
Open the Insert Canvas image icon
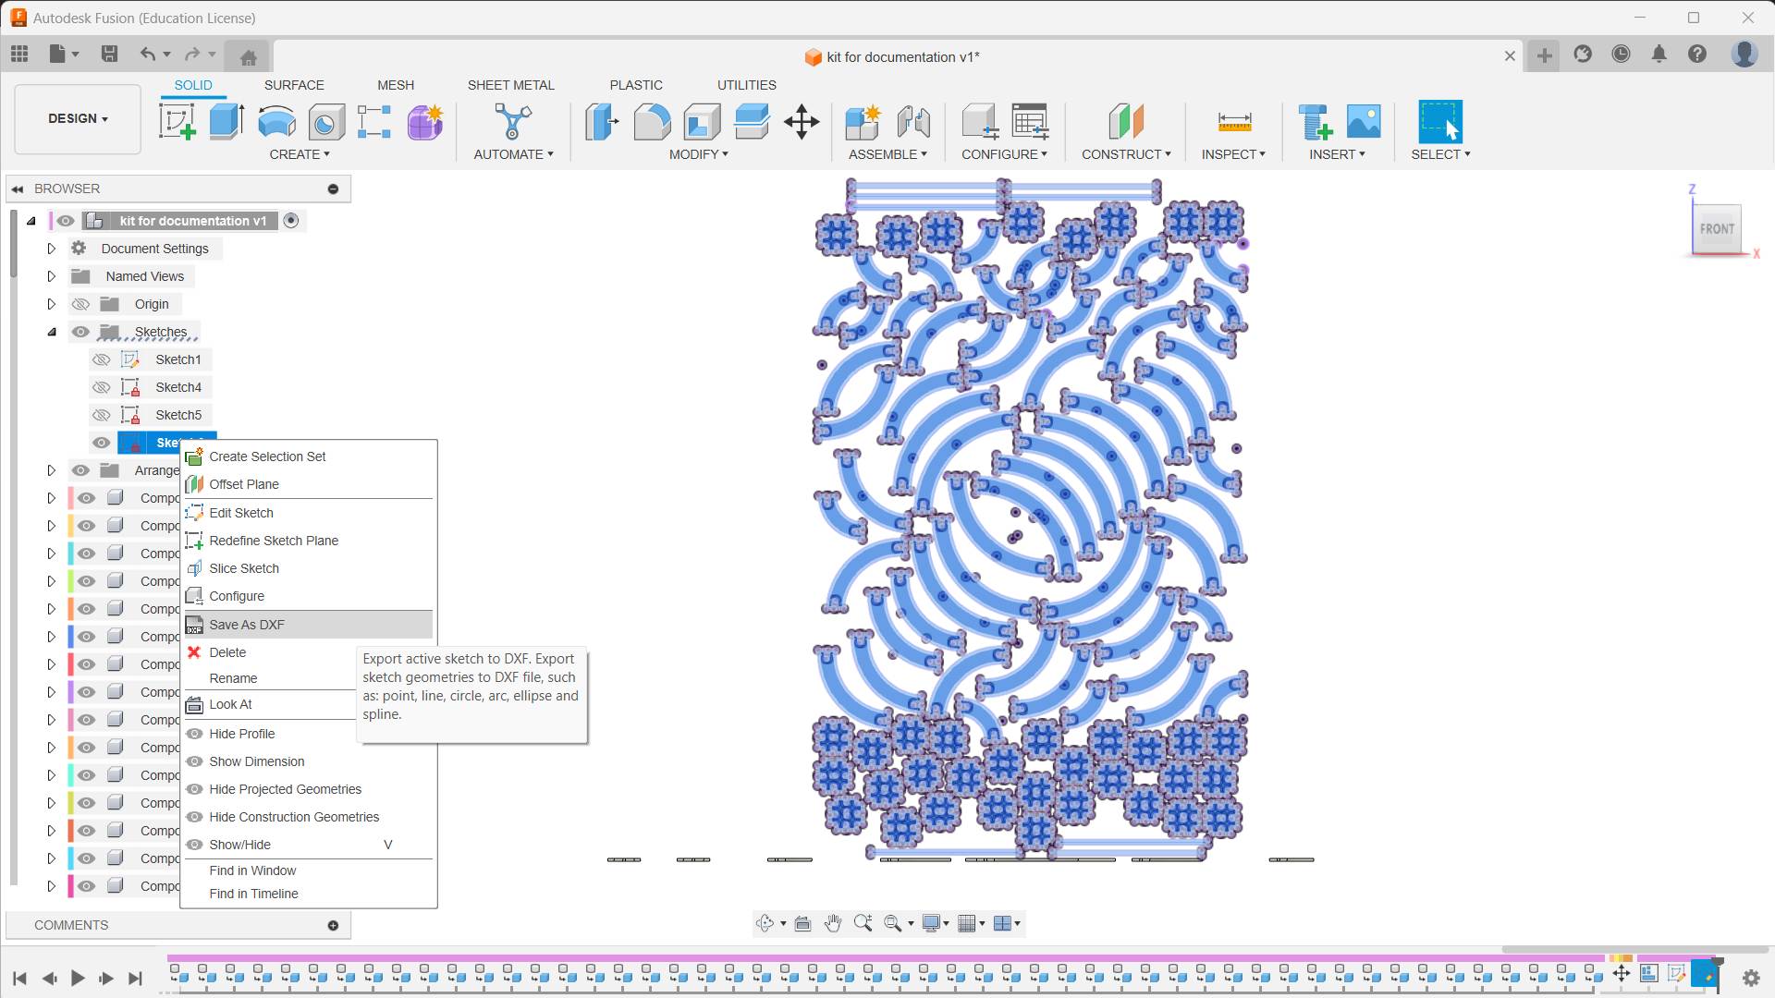click(1364, 121)
